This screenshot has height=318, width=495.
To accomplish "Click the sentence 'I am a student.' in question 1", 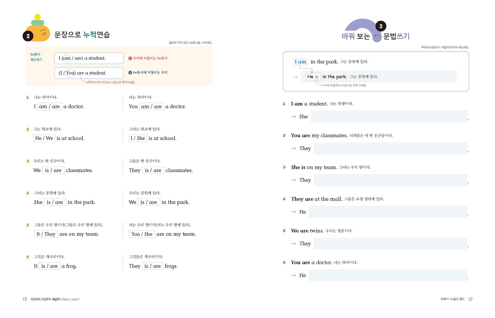I will point(309,104).
